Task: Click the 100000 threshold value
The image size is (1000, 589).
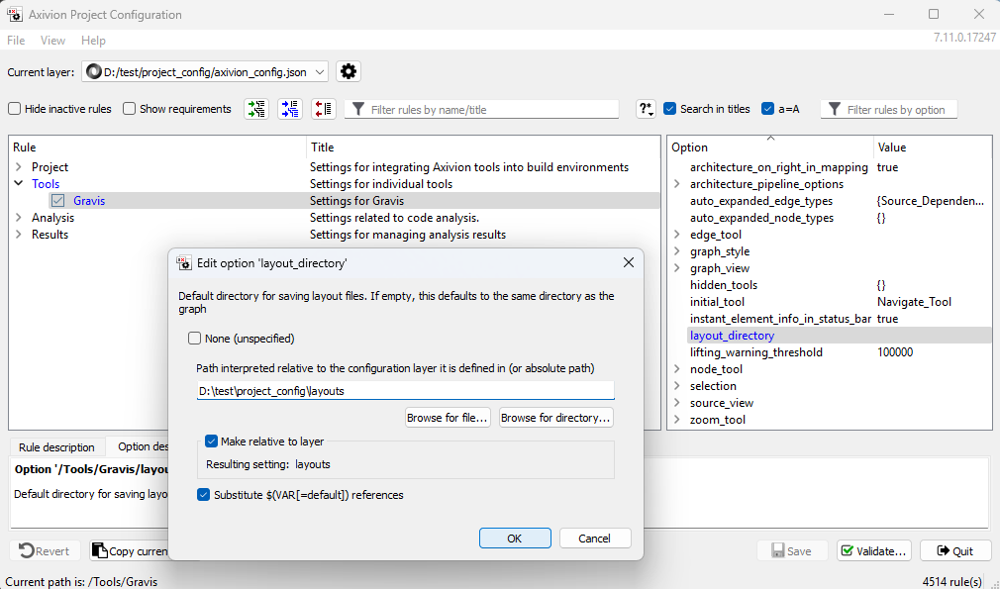Action: (x=895, y=351)
